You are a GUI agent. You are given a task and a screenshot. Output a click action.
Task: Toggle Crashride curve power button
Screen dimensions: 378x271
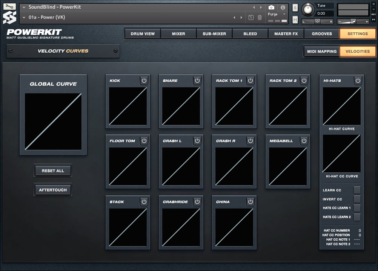point(197,201)
